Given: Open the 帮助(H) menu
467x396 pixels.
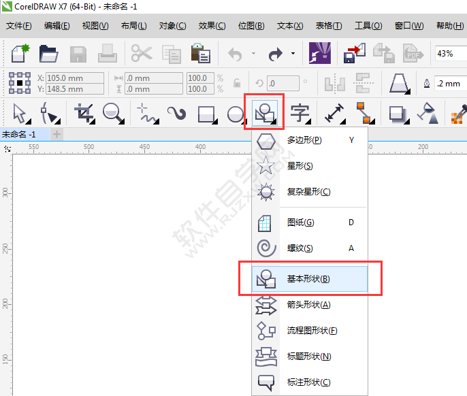Looking at the screenshot, I should tap(450, 26).
